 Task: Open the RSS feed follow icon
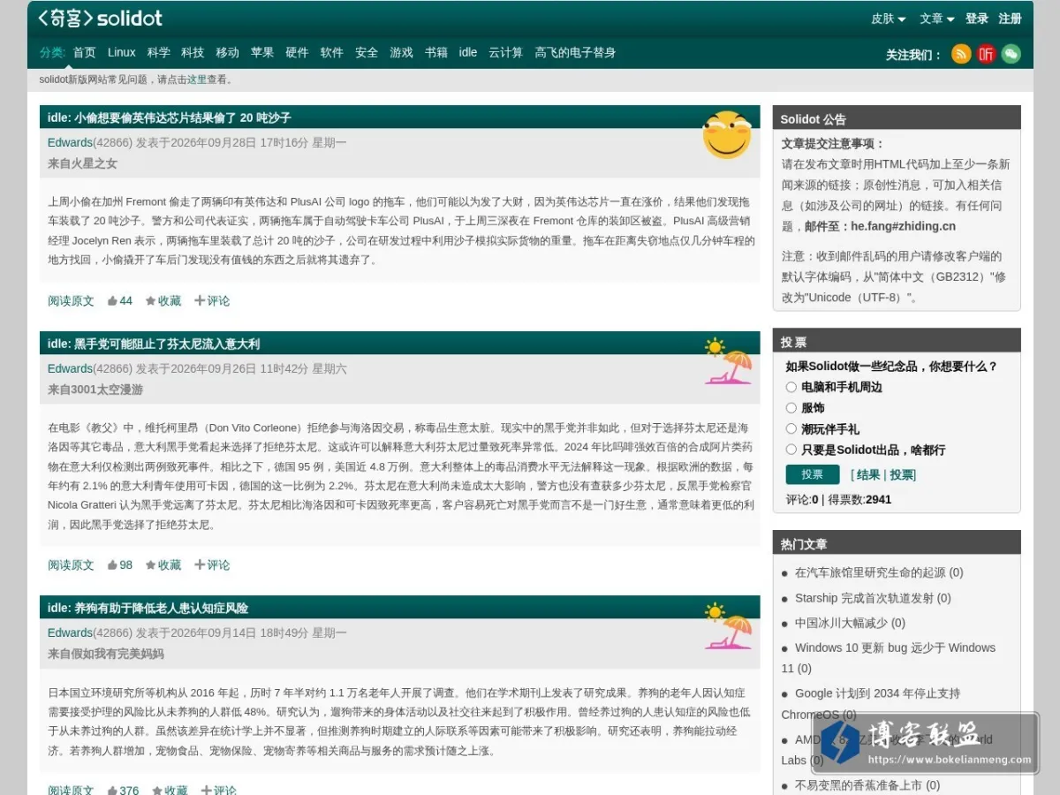coord(961,54)
